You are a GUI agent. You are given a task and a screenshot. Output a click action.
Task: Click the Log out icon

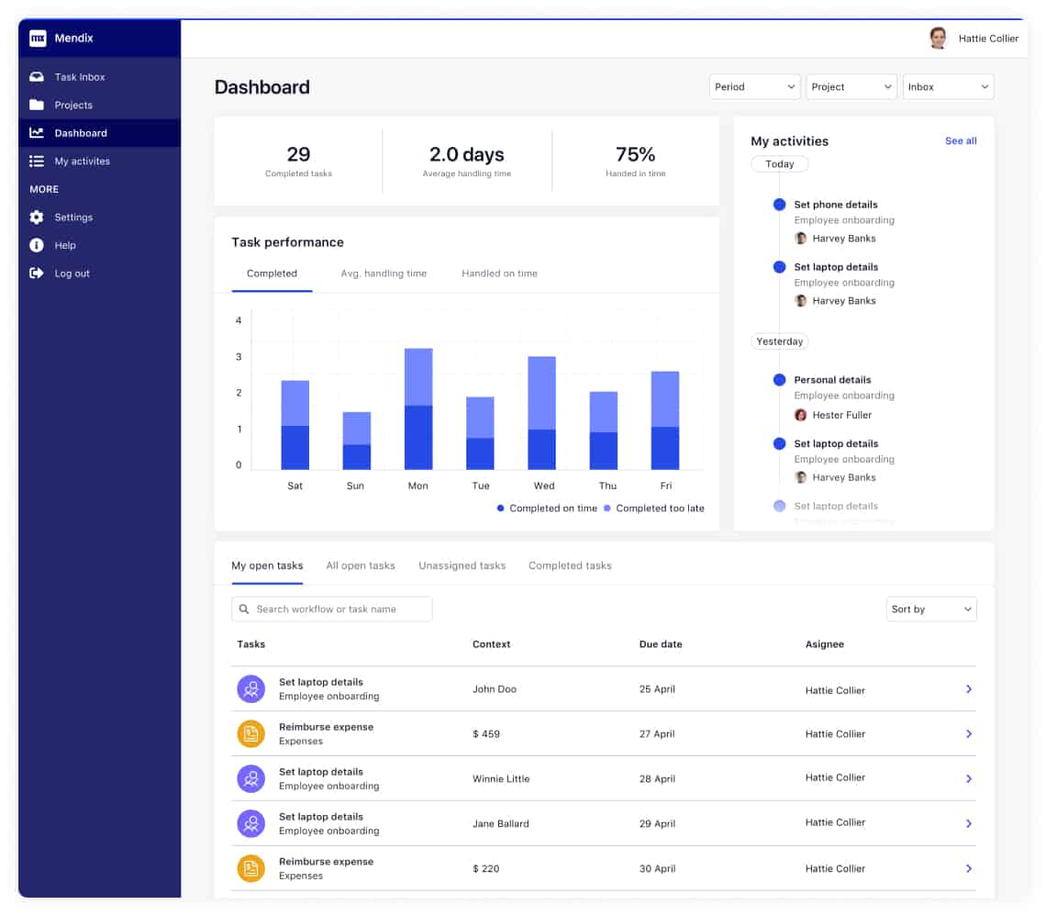pos(37,274)
